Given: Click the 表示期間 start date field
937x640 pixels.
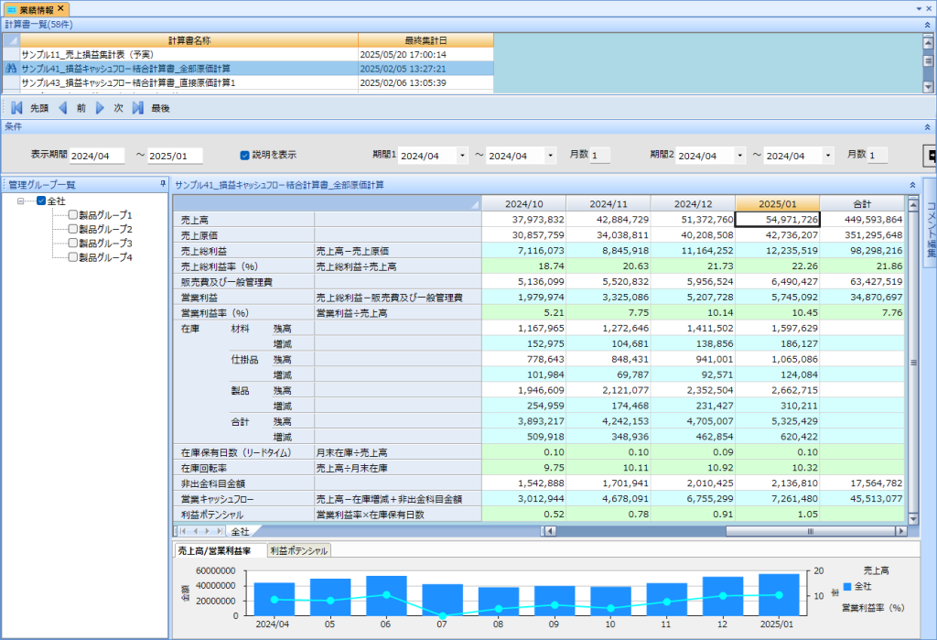Looking at the screenshot, I should [96, 157].
